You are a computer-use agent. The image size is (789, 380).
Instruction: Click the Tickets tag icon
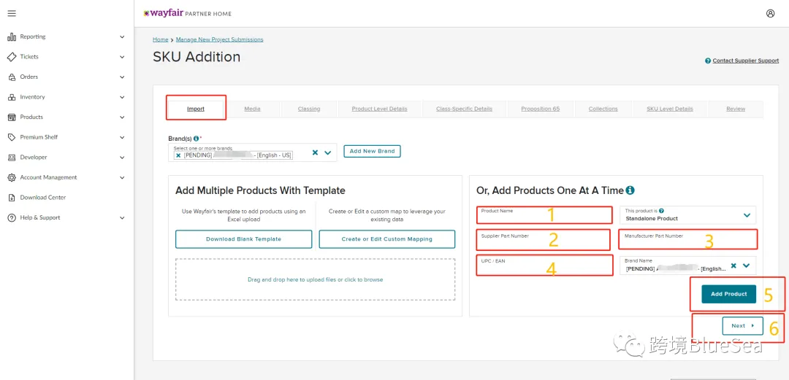pos(12,57)
